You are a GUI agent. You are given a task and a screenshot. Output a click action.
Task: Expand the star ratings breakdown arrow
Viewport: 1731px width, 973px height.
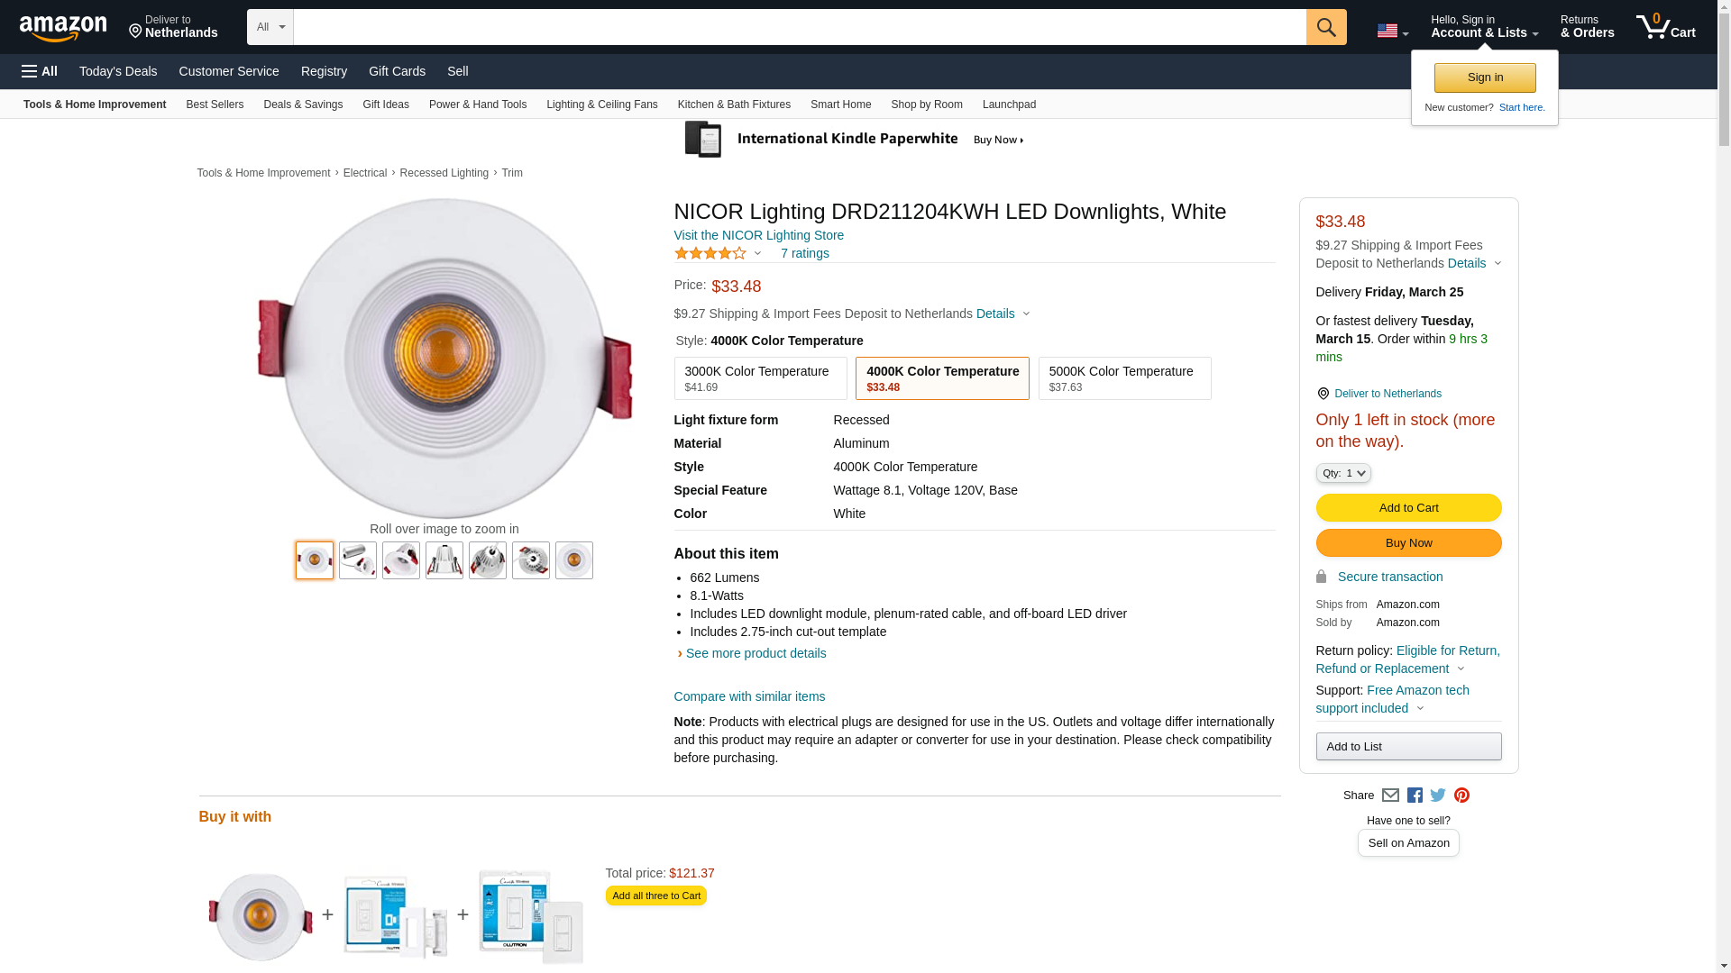point(757,253)
